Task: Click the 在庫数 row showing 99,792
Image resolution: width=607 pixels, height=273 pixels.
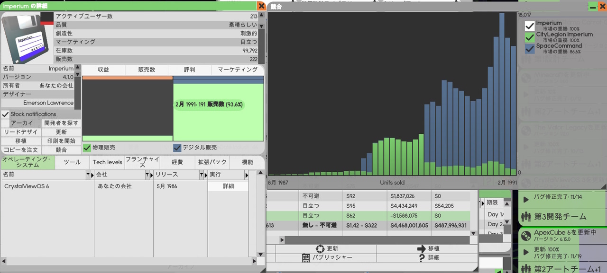Action: (x=156, y=50)
